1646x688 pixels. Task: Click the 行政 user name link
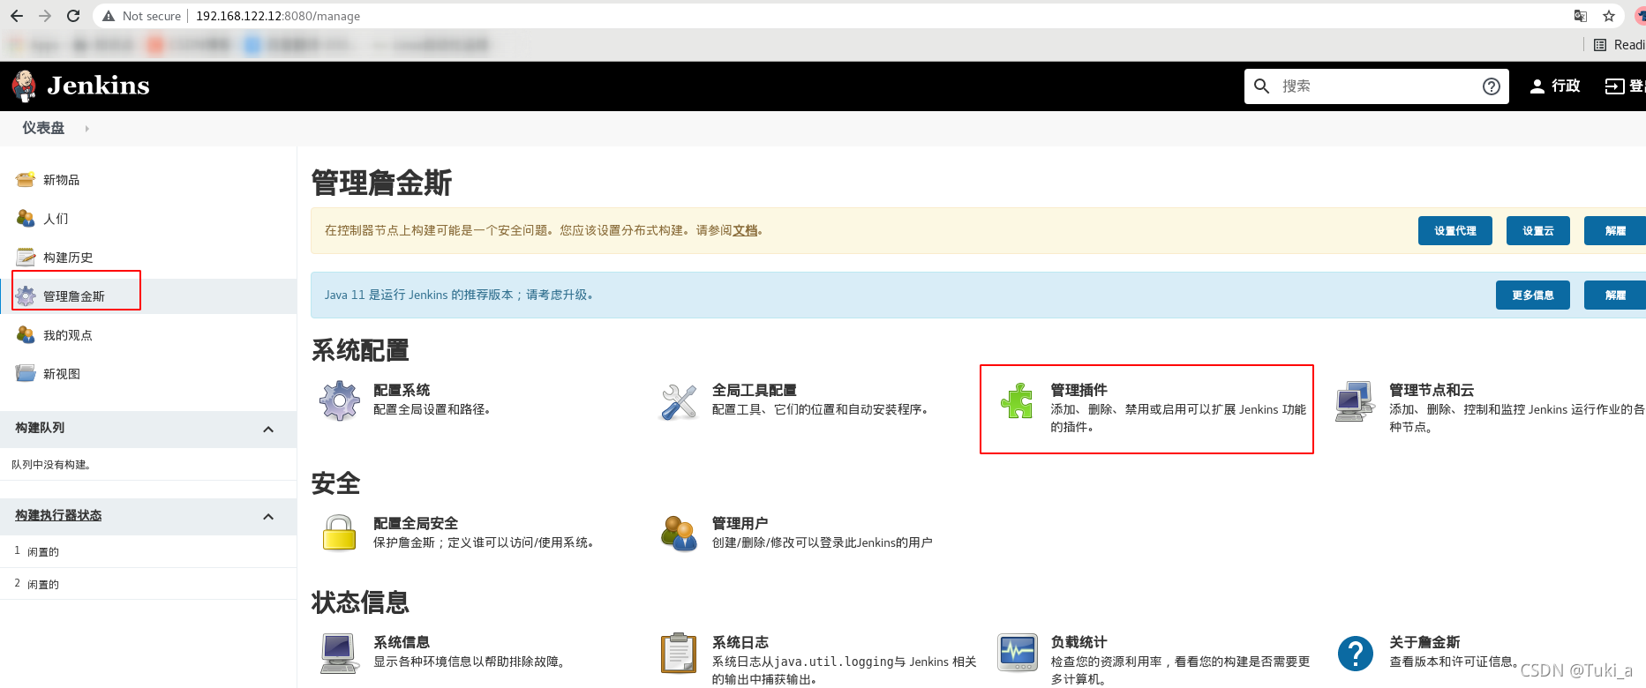tap(1566, 86)
